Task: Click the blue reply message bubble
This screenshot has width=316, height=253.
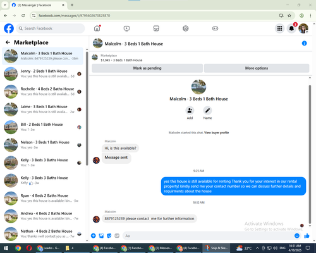Action: click(233, 186)
